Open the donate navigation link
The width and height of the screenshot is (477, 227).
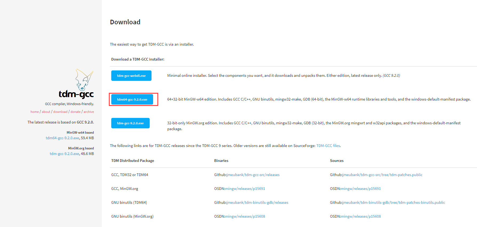point(75,112)
